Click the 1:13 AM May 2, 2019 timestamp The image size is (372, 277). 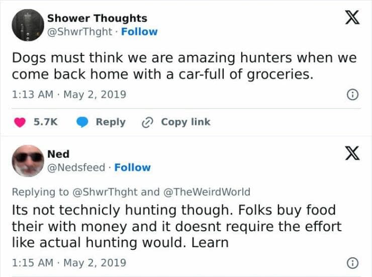69,94
